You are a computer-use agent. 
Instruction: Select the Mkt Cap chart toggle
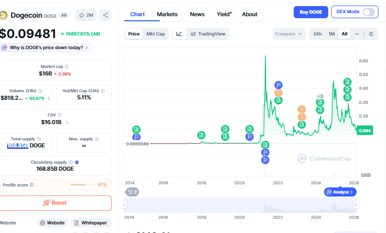(x=155, y=34)
